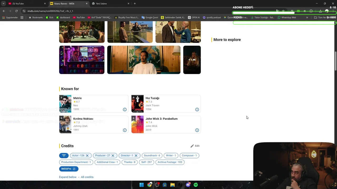The width and height of the screenshot is (337, 189).
Task: Reload the page with the refresh icon
Action: (x=16, y=11)
